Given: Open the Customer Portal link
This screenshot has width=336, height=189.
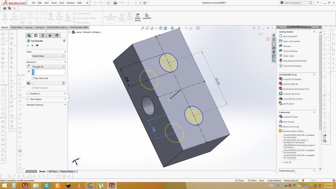Looking at the screenshot, I should click(x=290, y=117).
